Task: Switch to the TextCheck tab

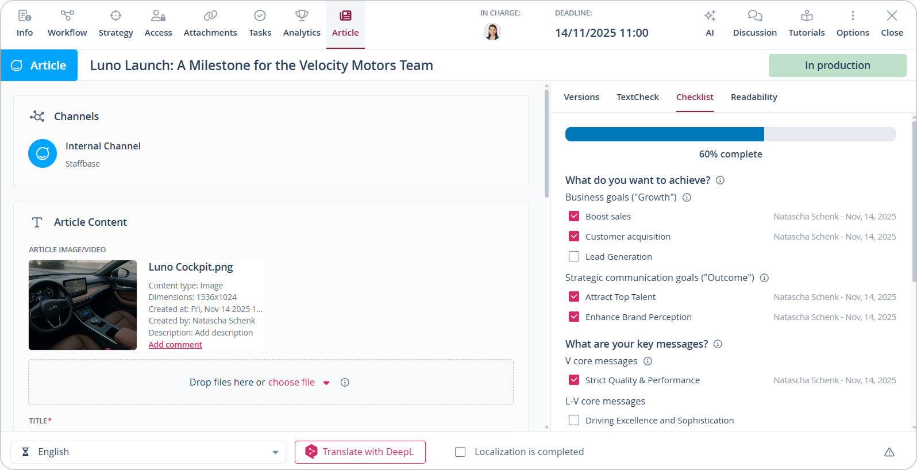Action: (637, 97)
